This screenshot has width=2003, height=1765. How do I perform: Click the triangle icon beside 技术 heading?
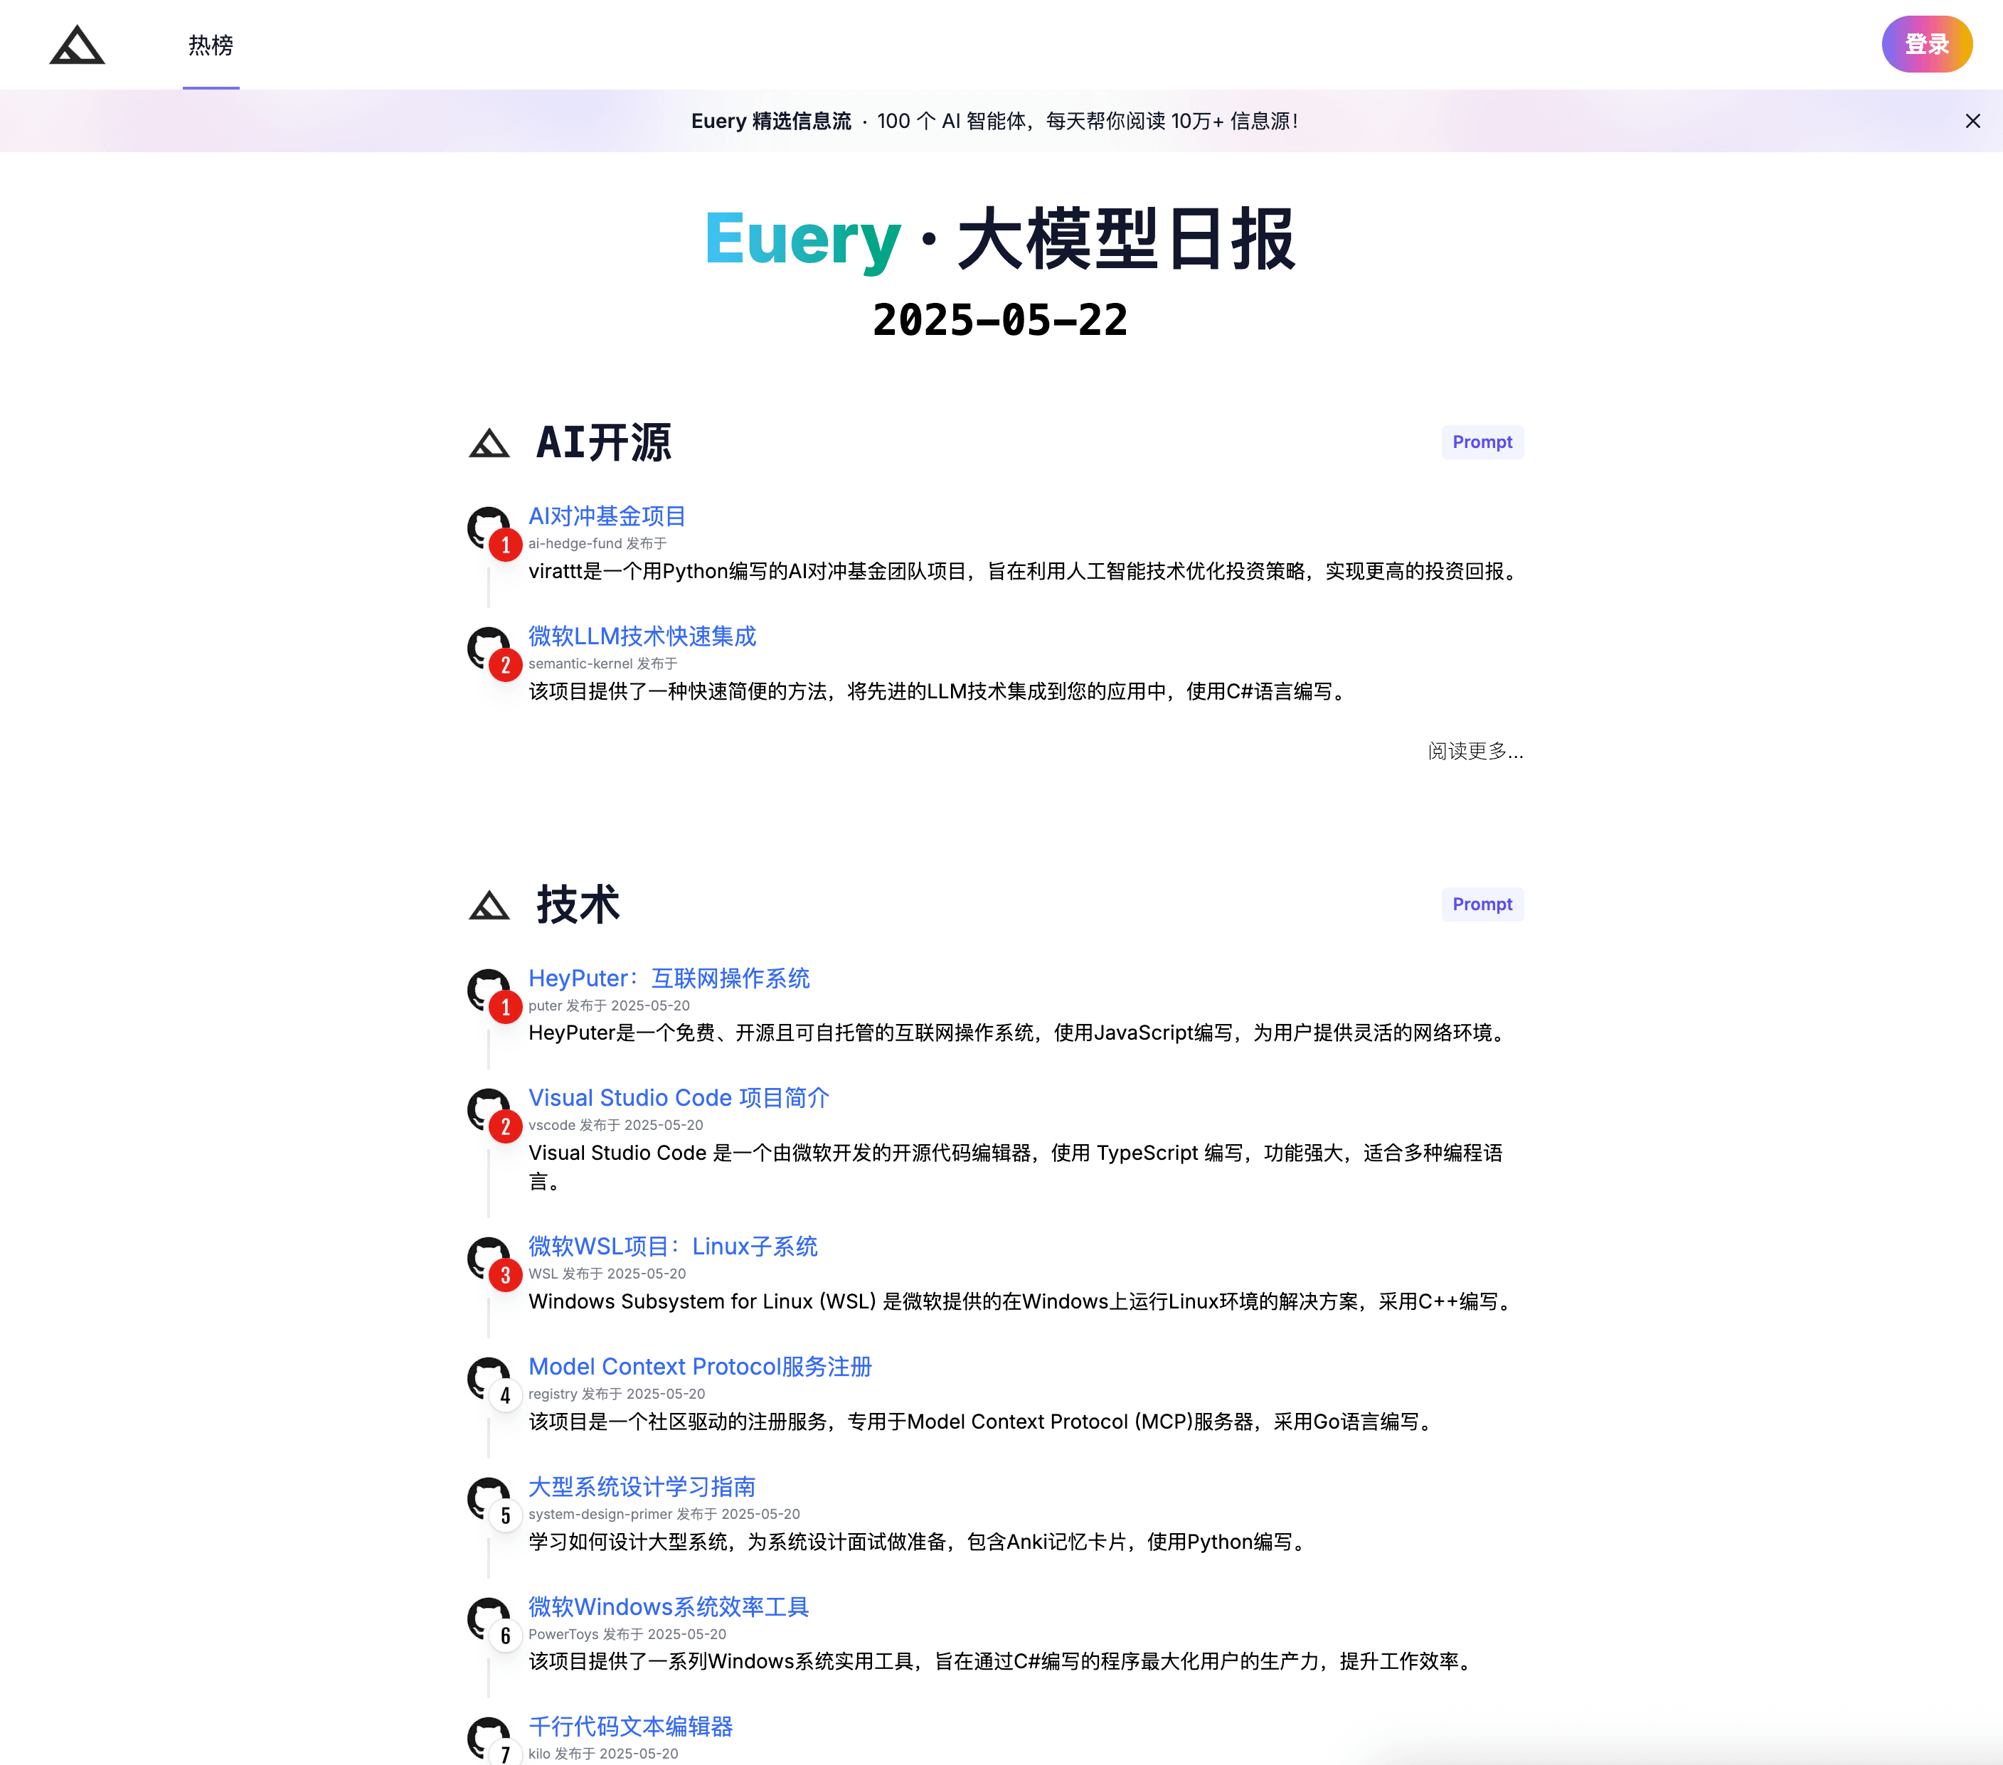tap(488, 905)
